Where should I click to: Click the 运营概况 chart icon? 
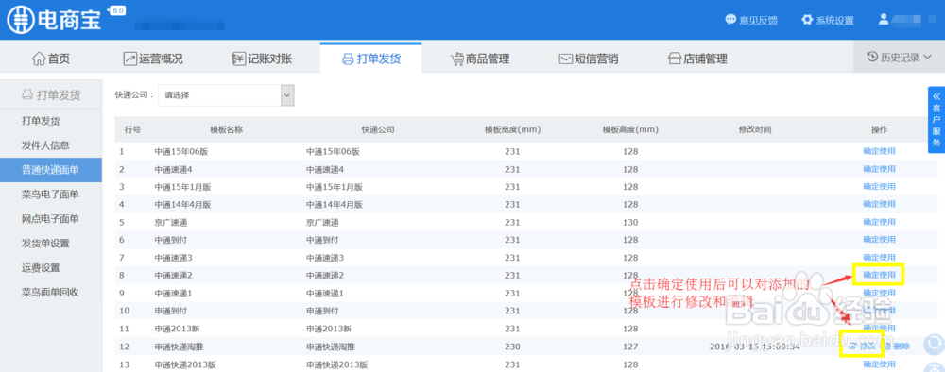129,59
